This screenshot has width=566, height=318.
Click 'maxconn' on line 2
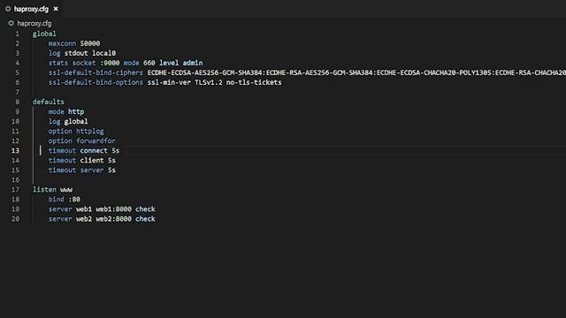62,43
